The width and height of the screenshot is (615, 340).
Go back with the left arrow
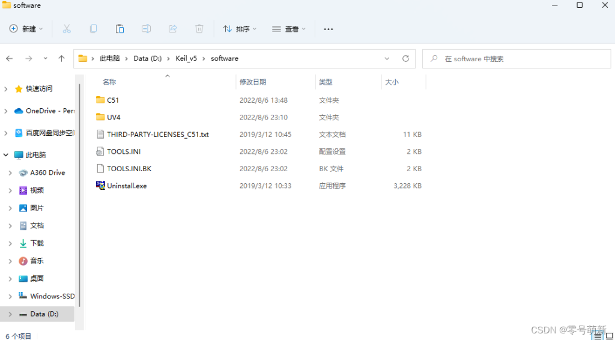[x=10, y=58]
